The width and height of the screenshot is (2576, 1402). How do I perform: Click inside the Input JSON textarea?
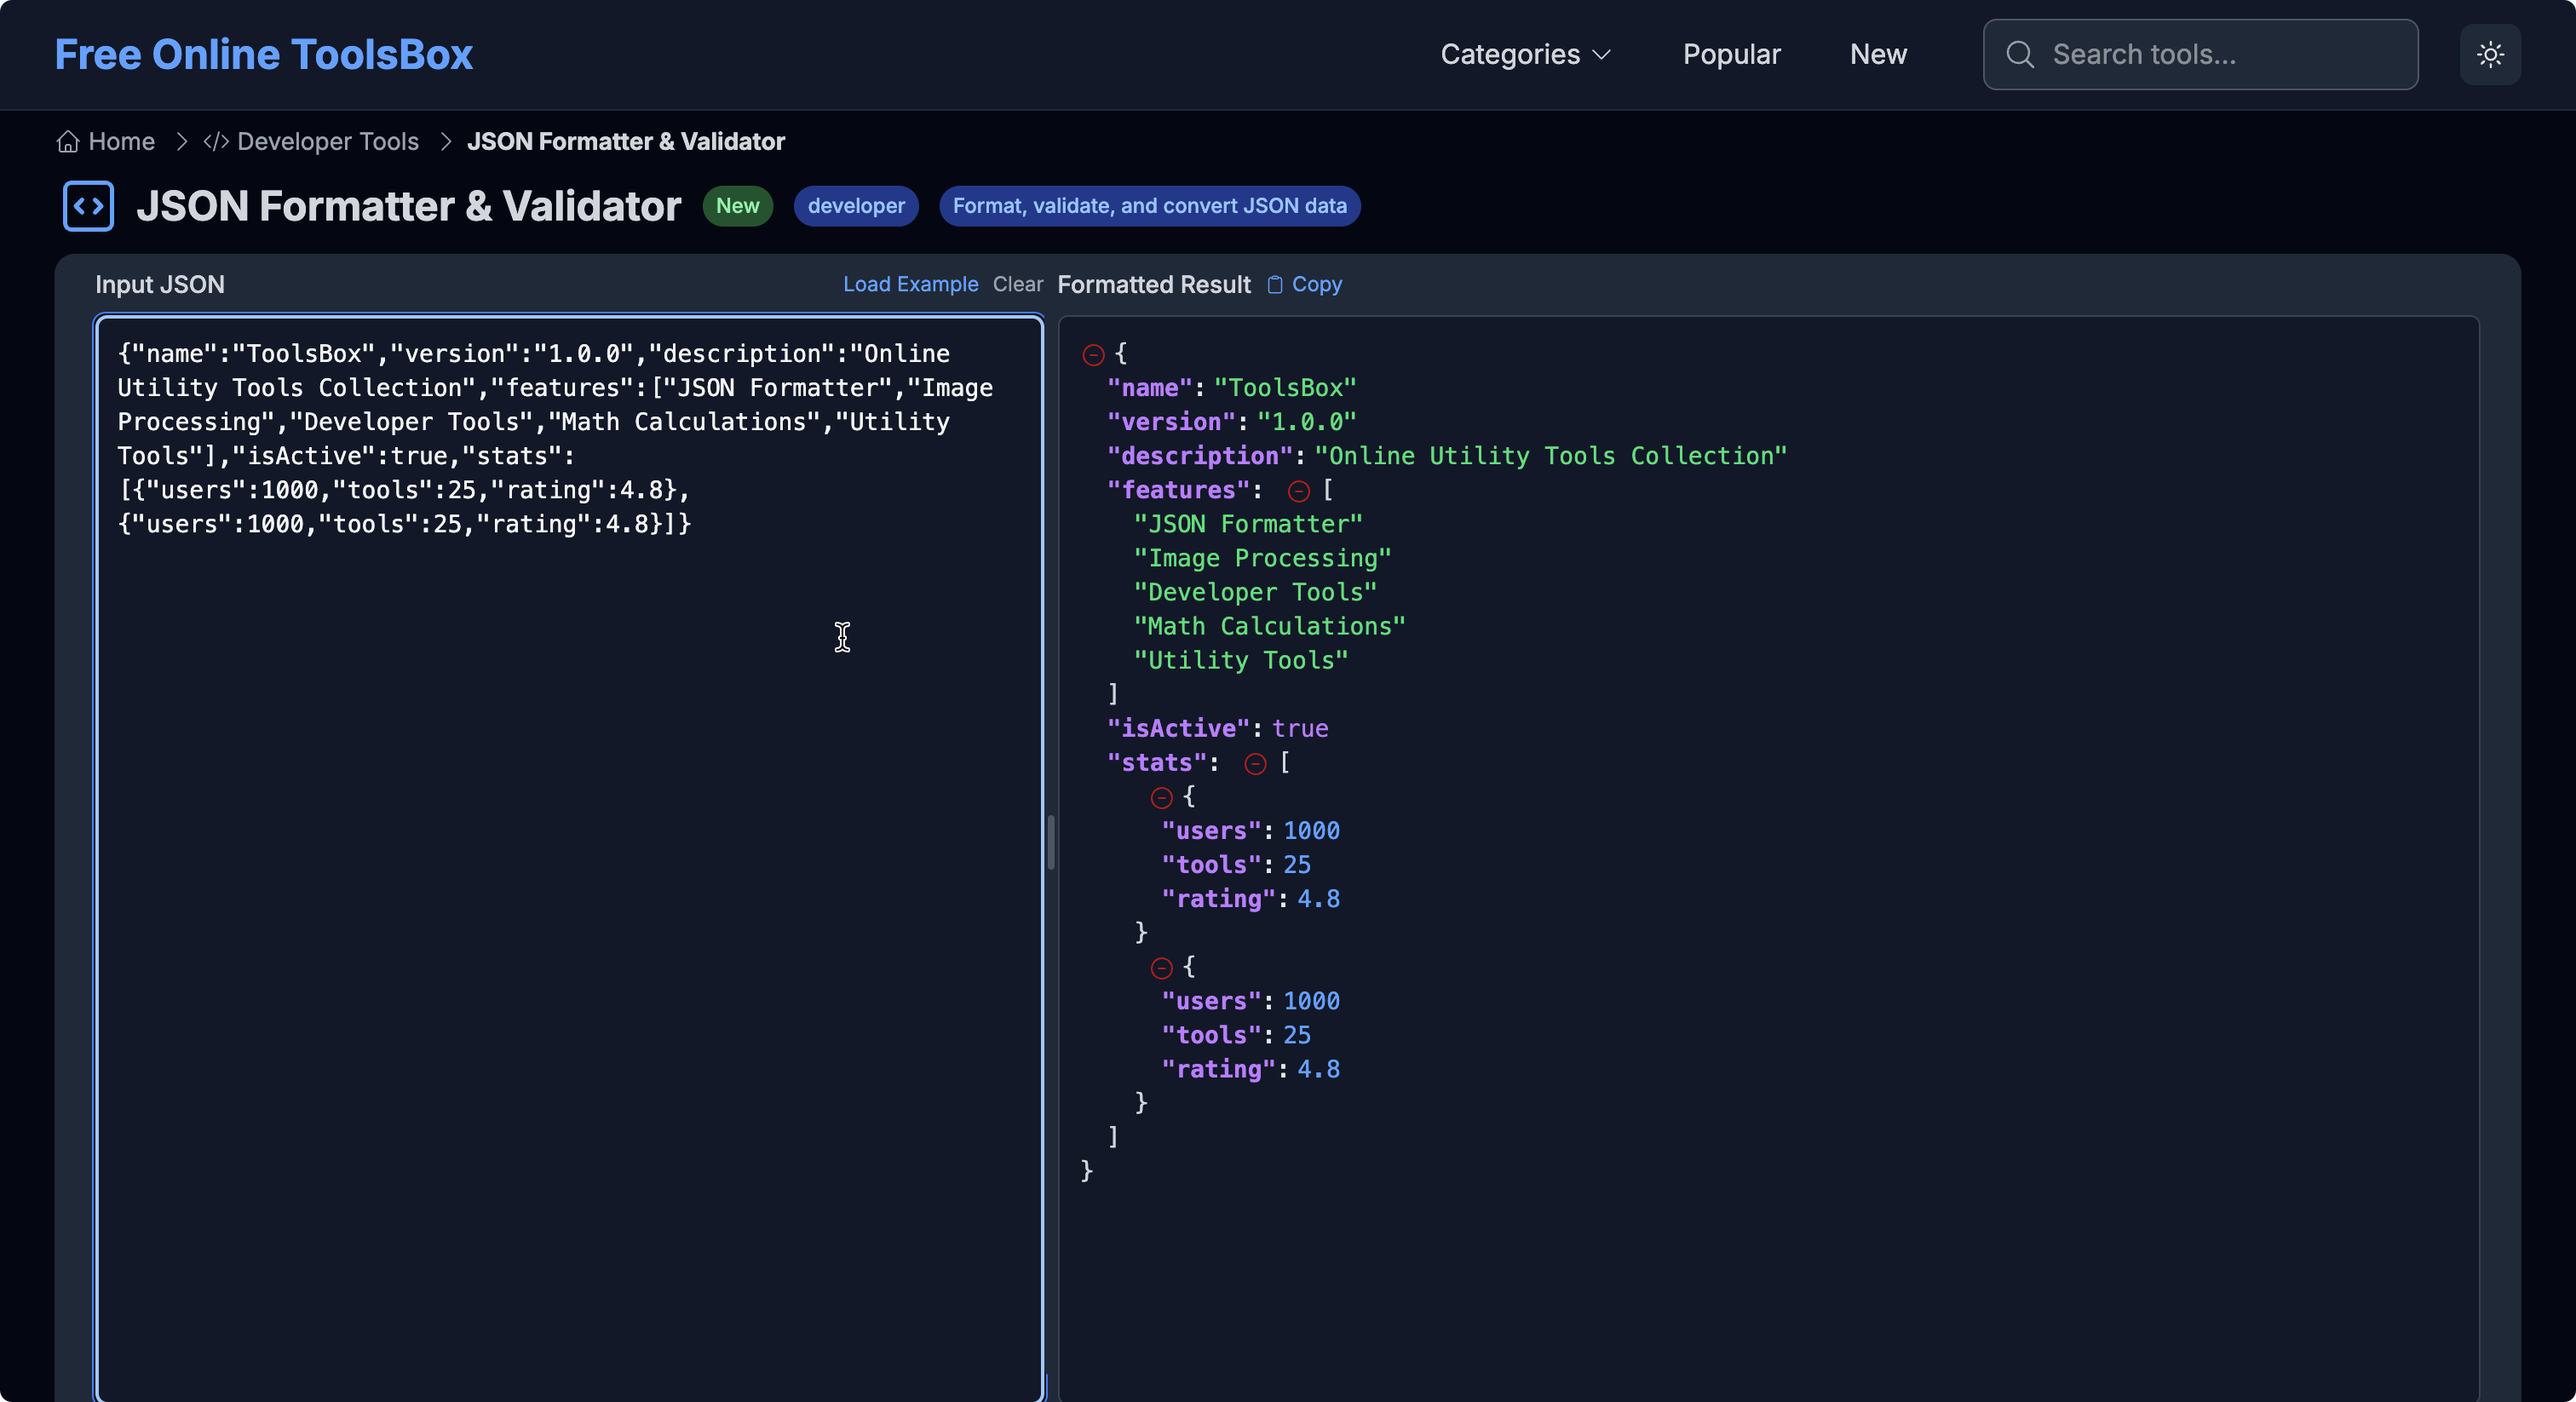[x=569, y=858]
